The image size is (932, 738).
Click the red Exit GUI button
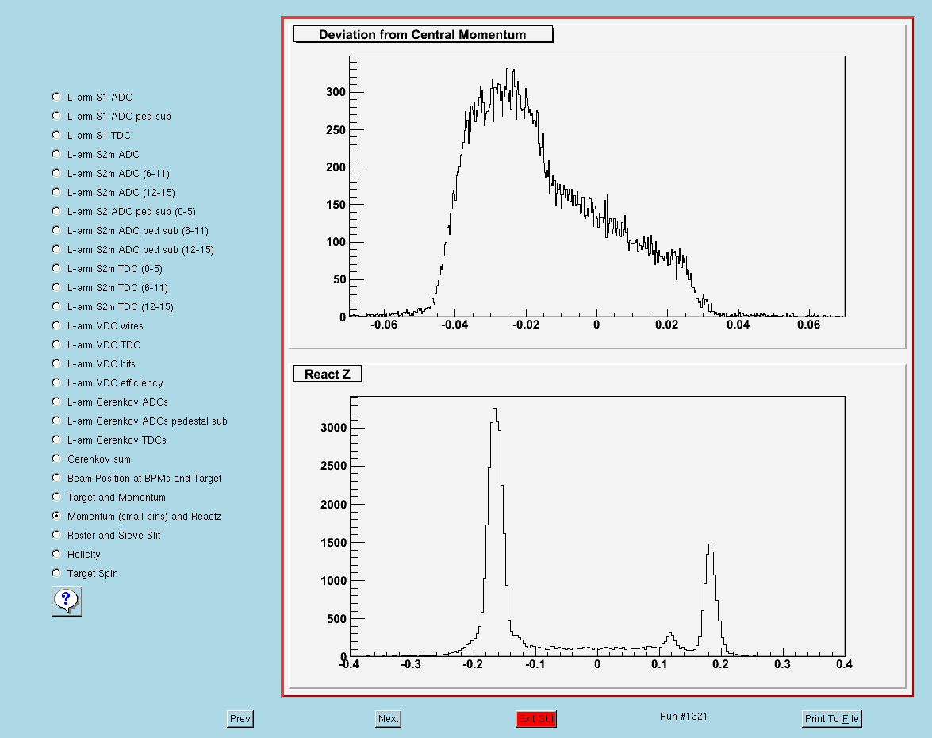point(536,718)
